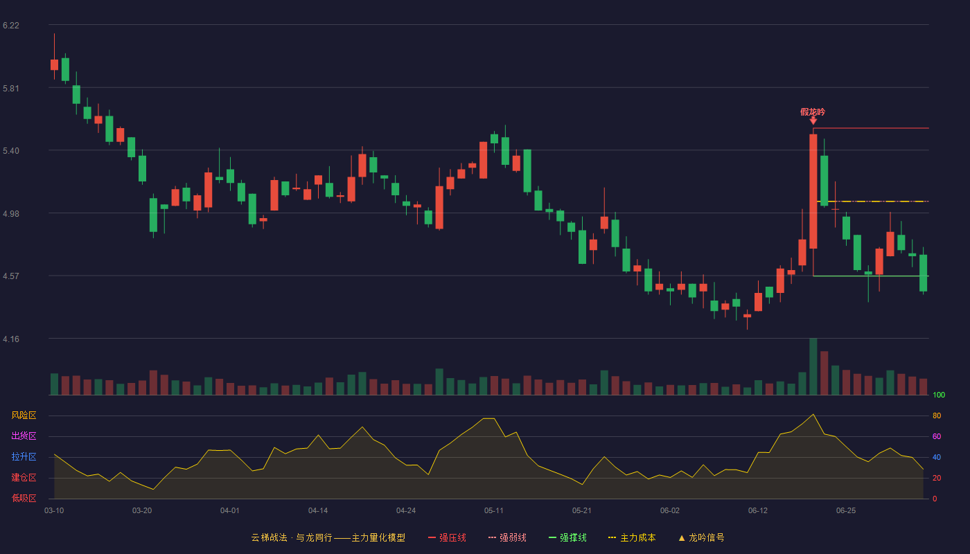Click the 06-25 date label
This screenshot has height=554, width=970.
[x=846, y=510]
